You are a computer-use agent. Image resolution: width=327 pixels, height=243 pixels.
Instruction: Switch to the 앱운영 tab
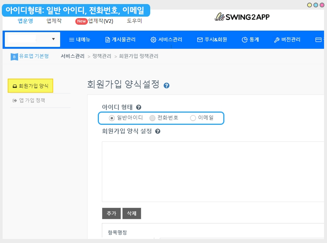(x=25, y=21)
